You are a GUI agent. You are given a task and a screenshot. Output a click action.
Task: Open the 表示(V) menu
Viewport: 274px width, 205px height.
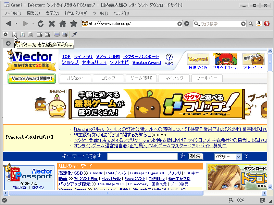coord(52,13)
